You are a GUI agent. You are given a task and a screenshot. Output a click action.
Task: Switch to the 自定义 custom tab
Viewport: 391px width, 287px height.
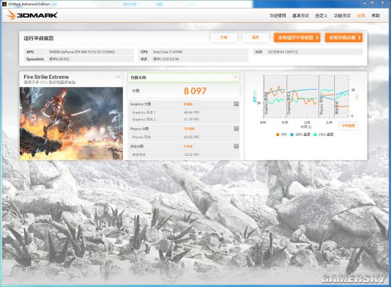321,16
